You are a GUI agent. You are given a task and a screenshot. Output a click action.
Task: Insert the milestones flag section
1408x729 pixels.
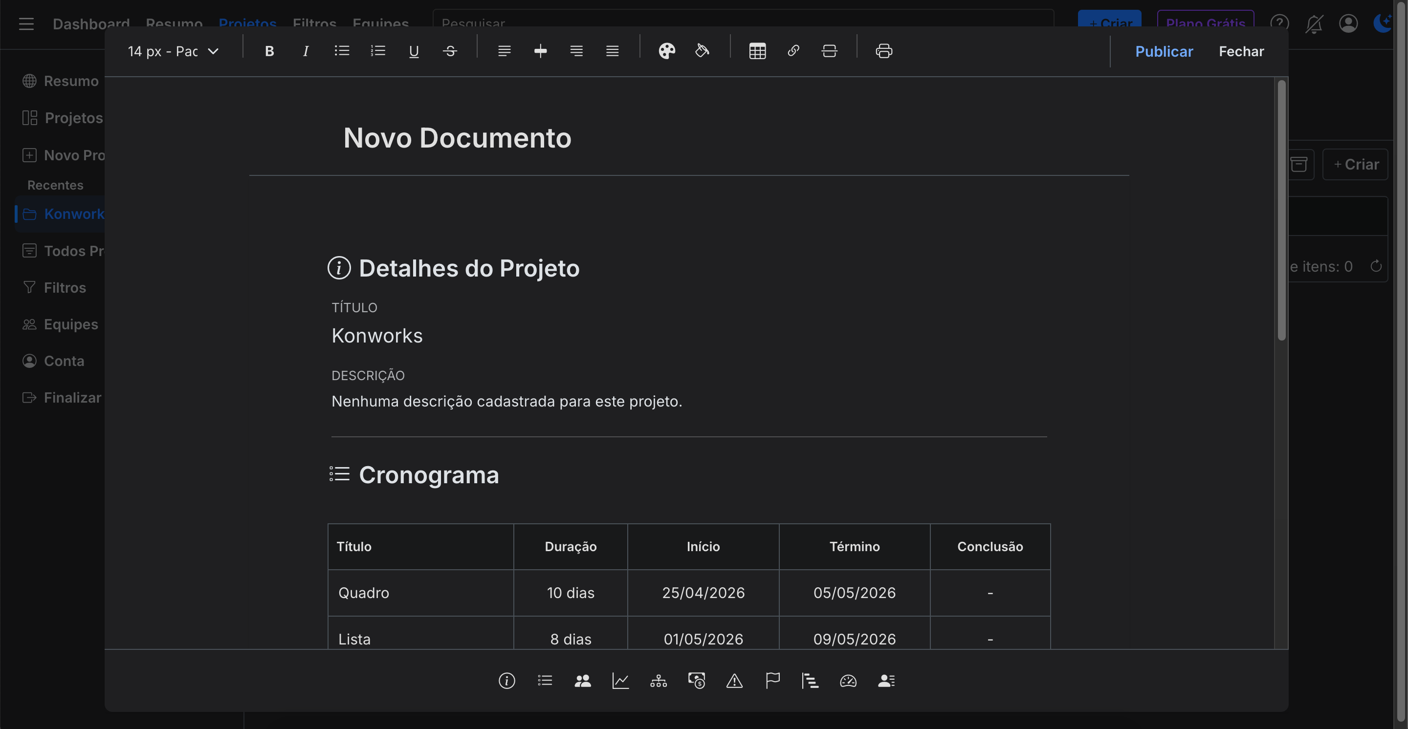[772, 681]
